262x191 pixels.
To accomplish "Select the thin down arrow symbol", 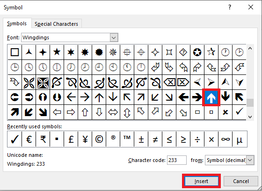I will [113, 97].
